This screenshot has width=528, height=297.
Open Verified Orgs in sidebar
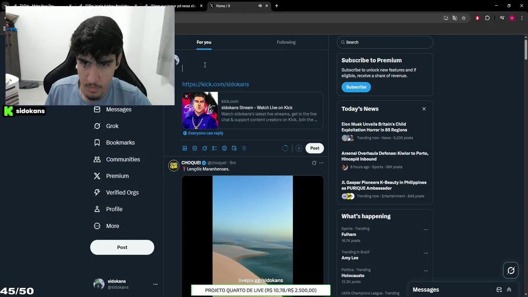click(116, 193)
